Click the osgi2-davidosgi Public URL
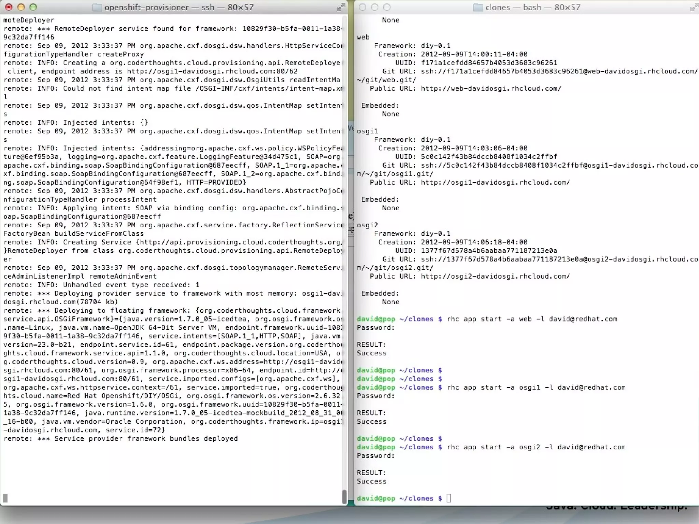Viewport: 699px width, 524px height. pos(495,276)
